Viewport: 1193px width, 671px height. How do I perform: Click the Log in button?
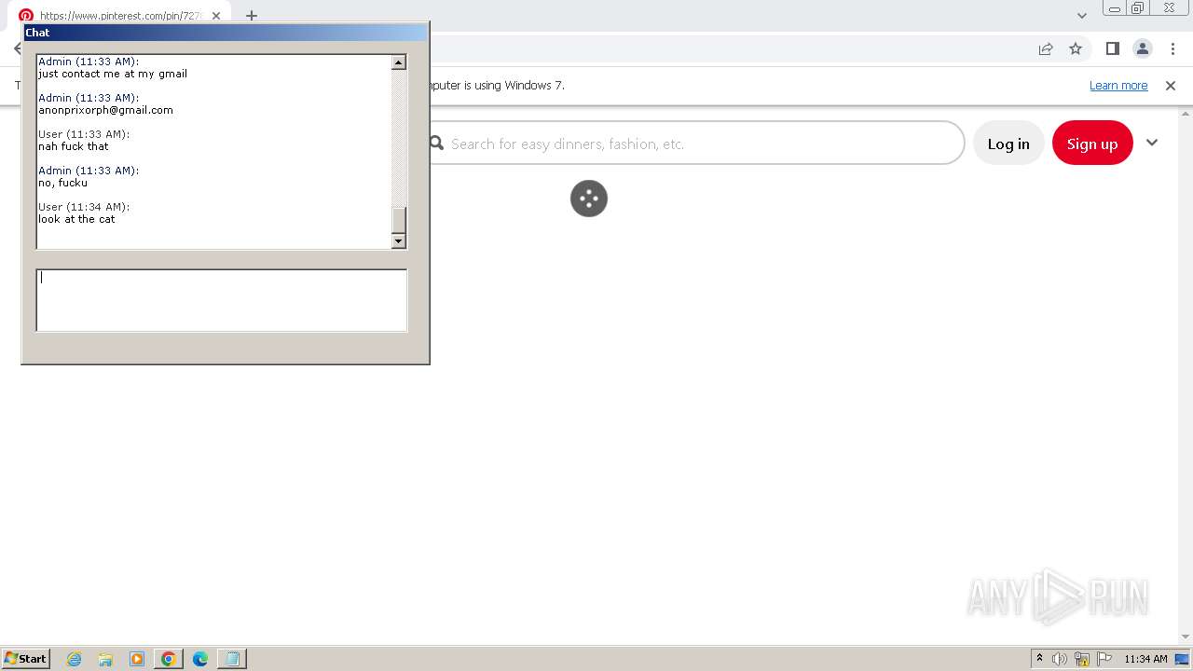coord(1008,144)
